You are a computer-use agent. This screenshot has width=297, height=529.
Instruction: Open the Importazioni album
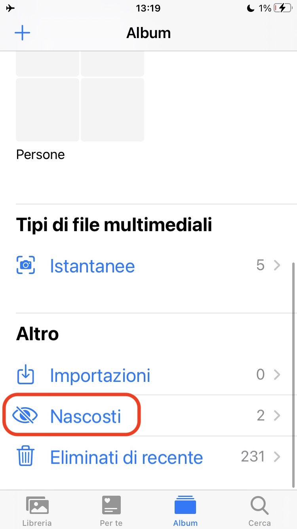click(x=100, y=375)
